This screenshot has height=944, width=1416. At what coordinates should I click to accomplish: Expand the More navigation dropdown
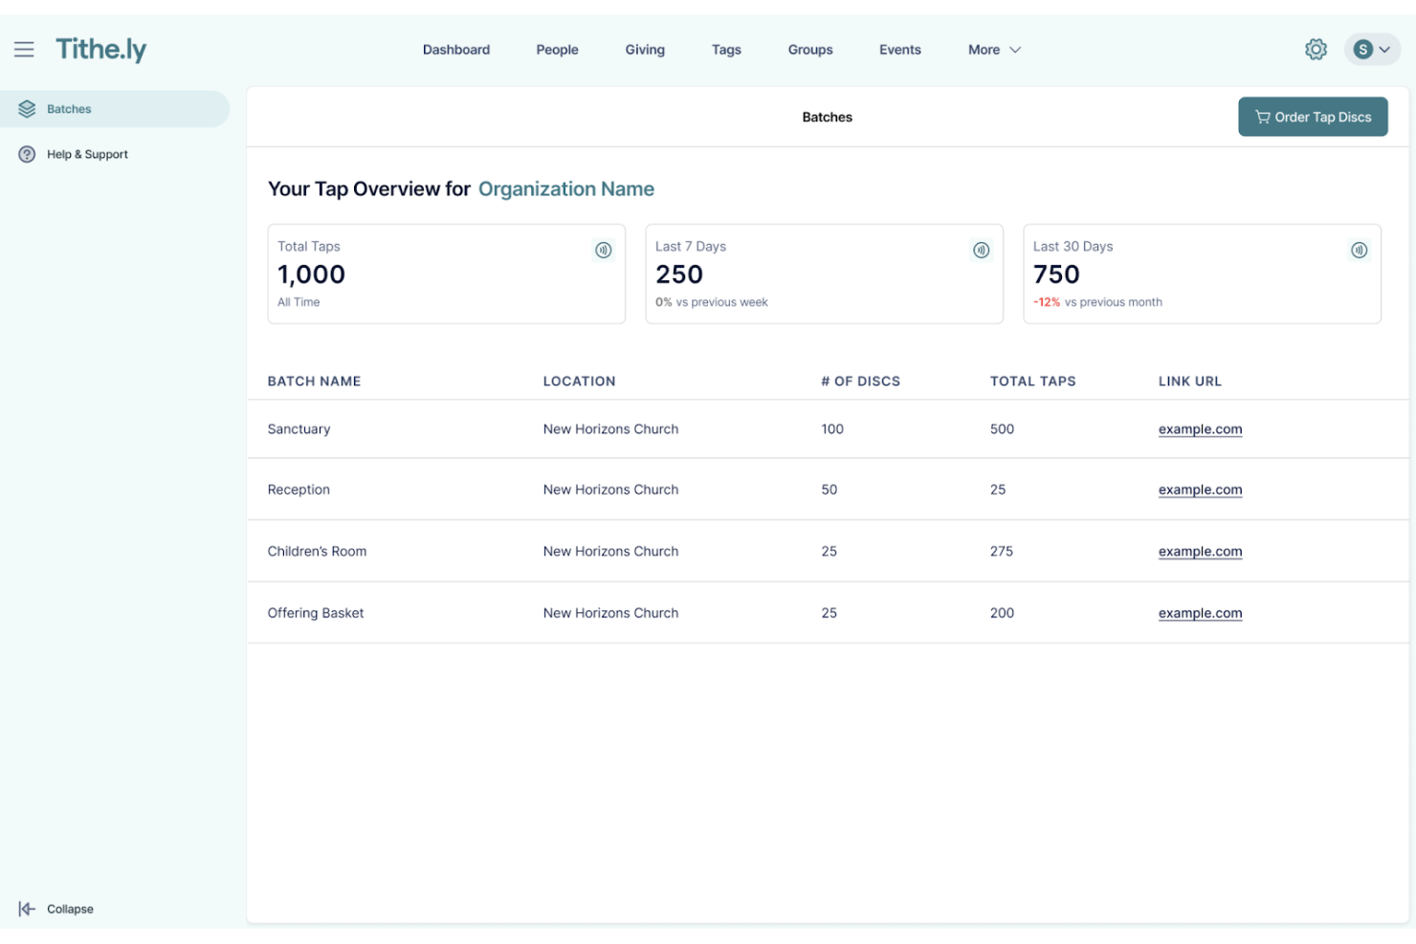tap(994, 49)
